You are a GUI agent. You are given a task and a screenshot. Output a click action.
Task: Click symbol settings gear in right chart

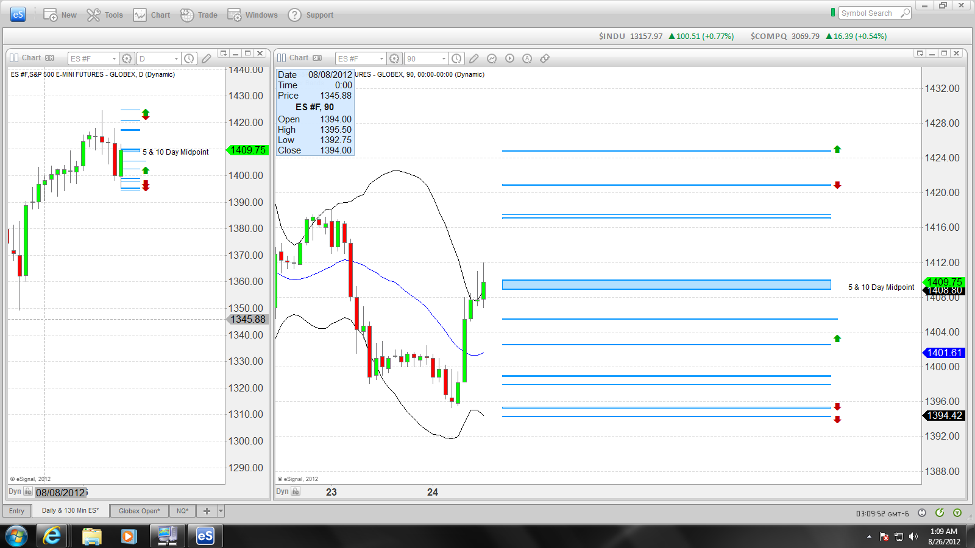coord(394,58)
